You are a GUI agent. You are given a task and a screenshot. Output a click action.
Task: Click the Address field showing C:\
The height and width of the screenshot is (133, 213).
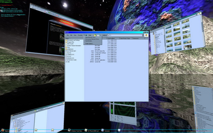click(x=124, y=35)
